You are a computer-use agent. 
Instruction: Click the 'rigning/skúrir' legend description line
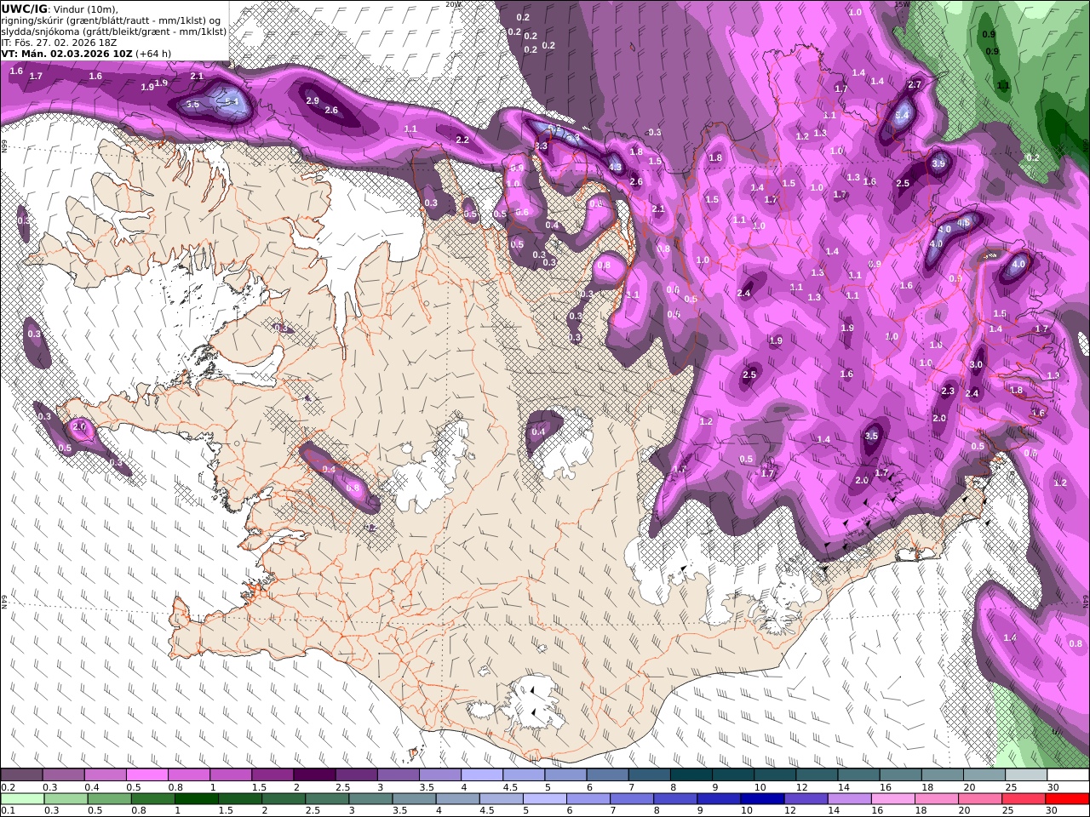pyautogui.click(x=112, y=20)
